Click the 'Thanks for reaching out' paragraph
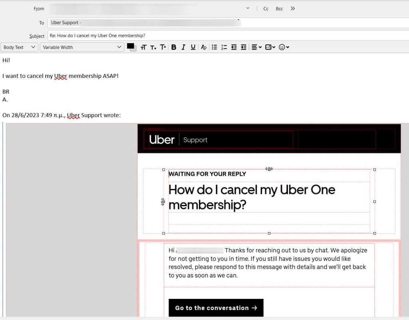The height and width of the screenshot is (320, 409). (268, 263)
